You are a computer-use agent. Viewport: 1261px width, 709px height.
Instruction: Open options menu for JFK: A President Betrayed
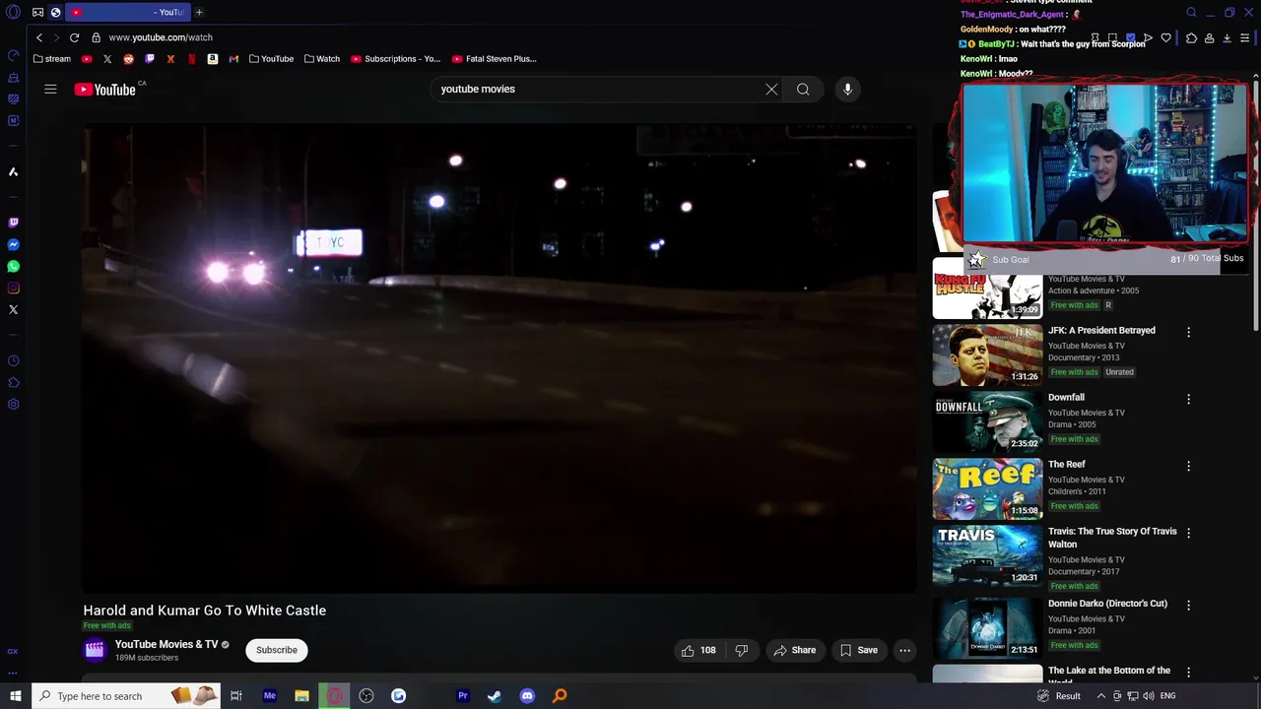click(x=1188, y=332)
